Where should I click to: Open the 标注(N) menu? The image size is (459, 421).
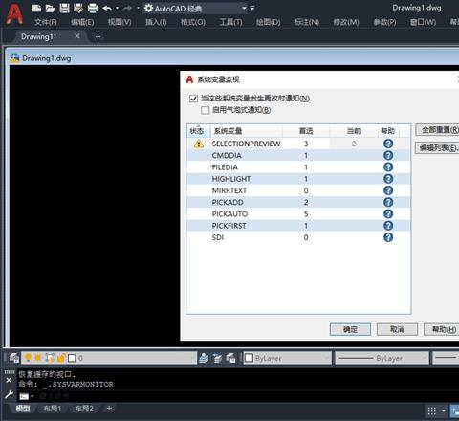click(307, 22)
